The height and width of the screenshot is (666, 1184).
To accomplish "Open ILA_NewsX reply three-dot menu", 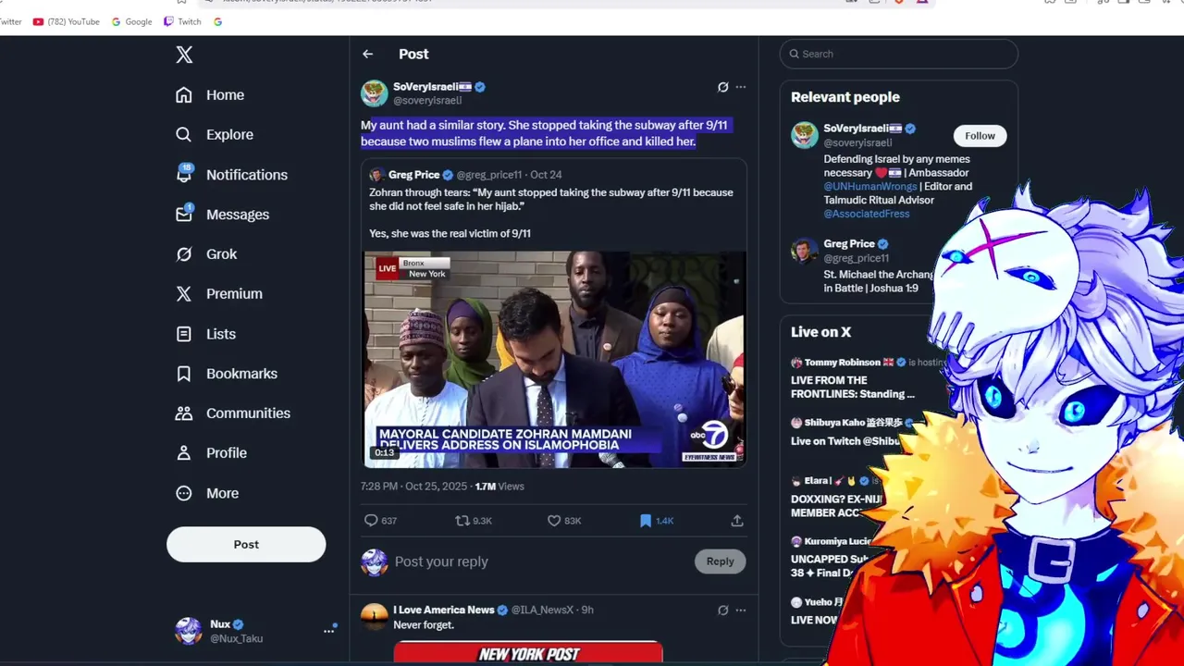I will pos(740,610).
